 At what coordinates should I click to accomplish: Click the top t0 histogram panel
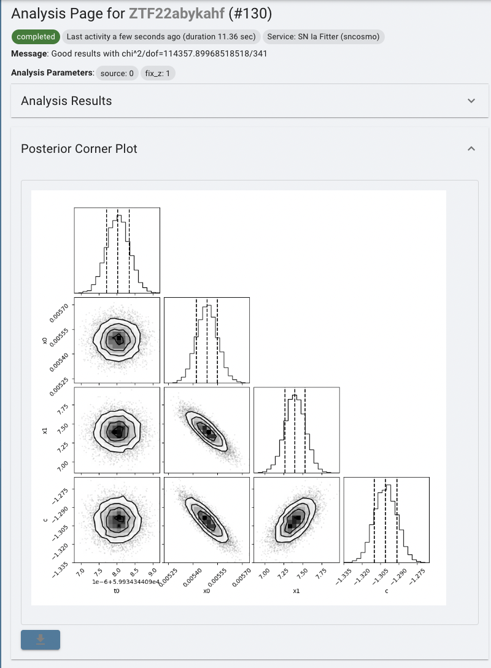tap(117, 251)
